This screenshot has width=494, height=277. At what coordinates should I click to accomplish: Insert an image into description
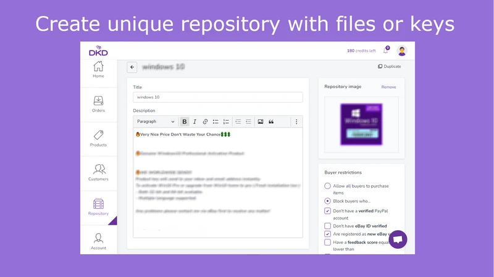point(261,121)
